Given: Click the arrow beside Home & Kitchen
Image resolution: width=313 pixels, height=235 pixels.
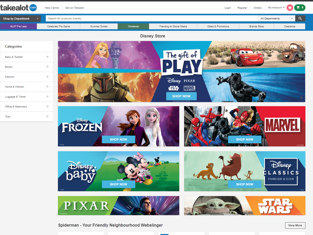Looking at the screenshot, I should tap(47, 87).
